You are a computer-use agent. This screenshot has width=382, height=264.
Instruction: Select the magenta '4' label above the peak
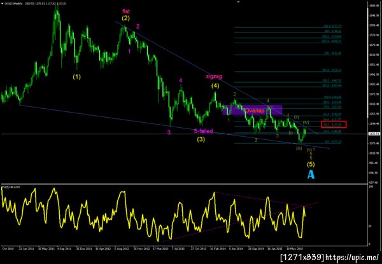coord(181,80)
